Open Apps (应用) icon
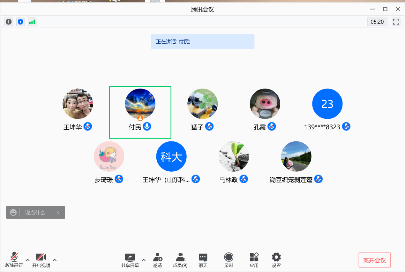 (x=254, y=260)
